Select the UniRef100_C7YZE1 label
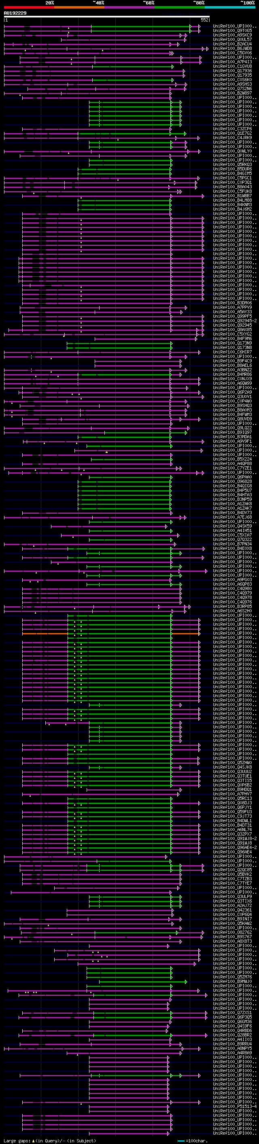This screenshot has width=259, height=1144. point(232,468)
